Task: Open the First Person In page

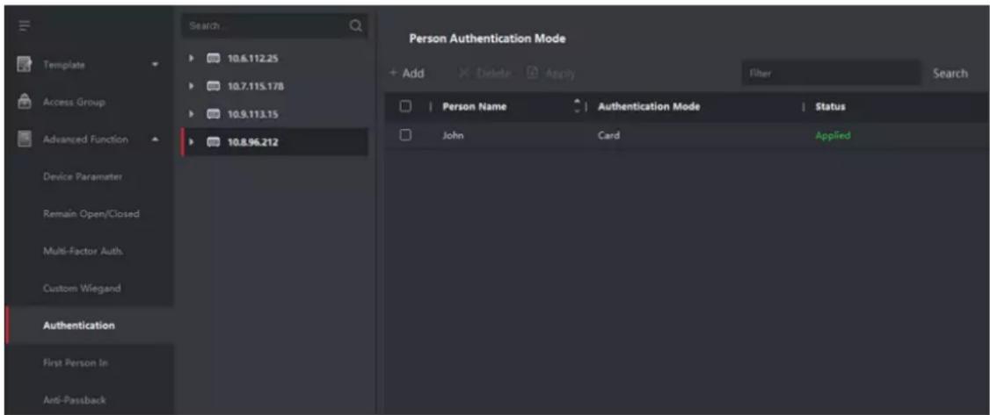Action: pyautogui.click(x=89, y=362)
